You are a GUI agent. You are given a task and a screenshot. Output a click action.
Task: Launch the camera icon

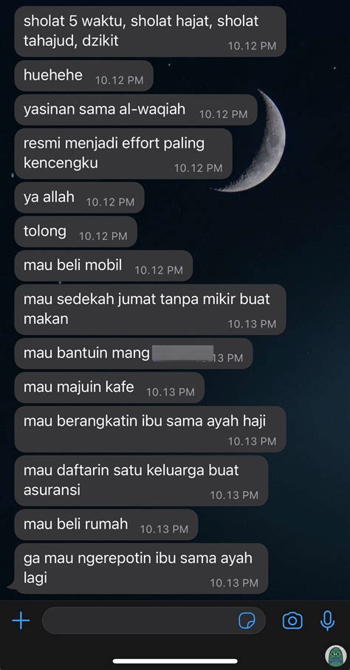pyautogui.click(x=292, y=621)
